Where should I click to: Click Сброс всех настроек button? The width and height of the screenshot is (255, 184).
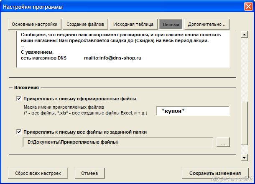[x=38, y=173]
